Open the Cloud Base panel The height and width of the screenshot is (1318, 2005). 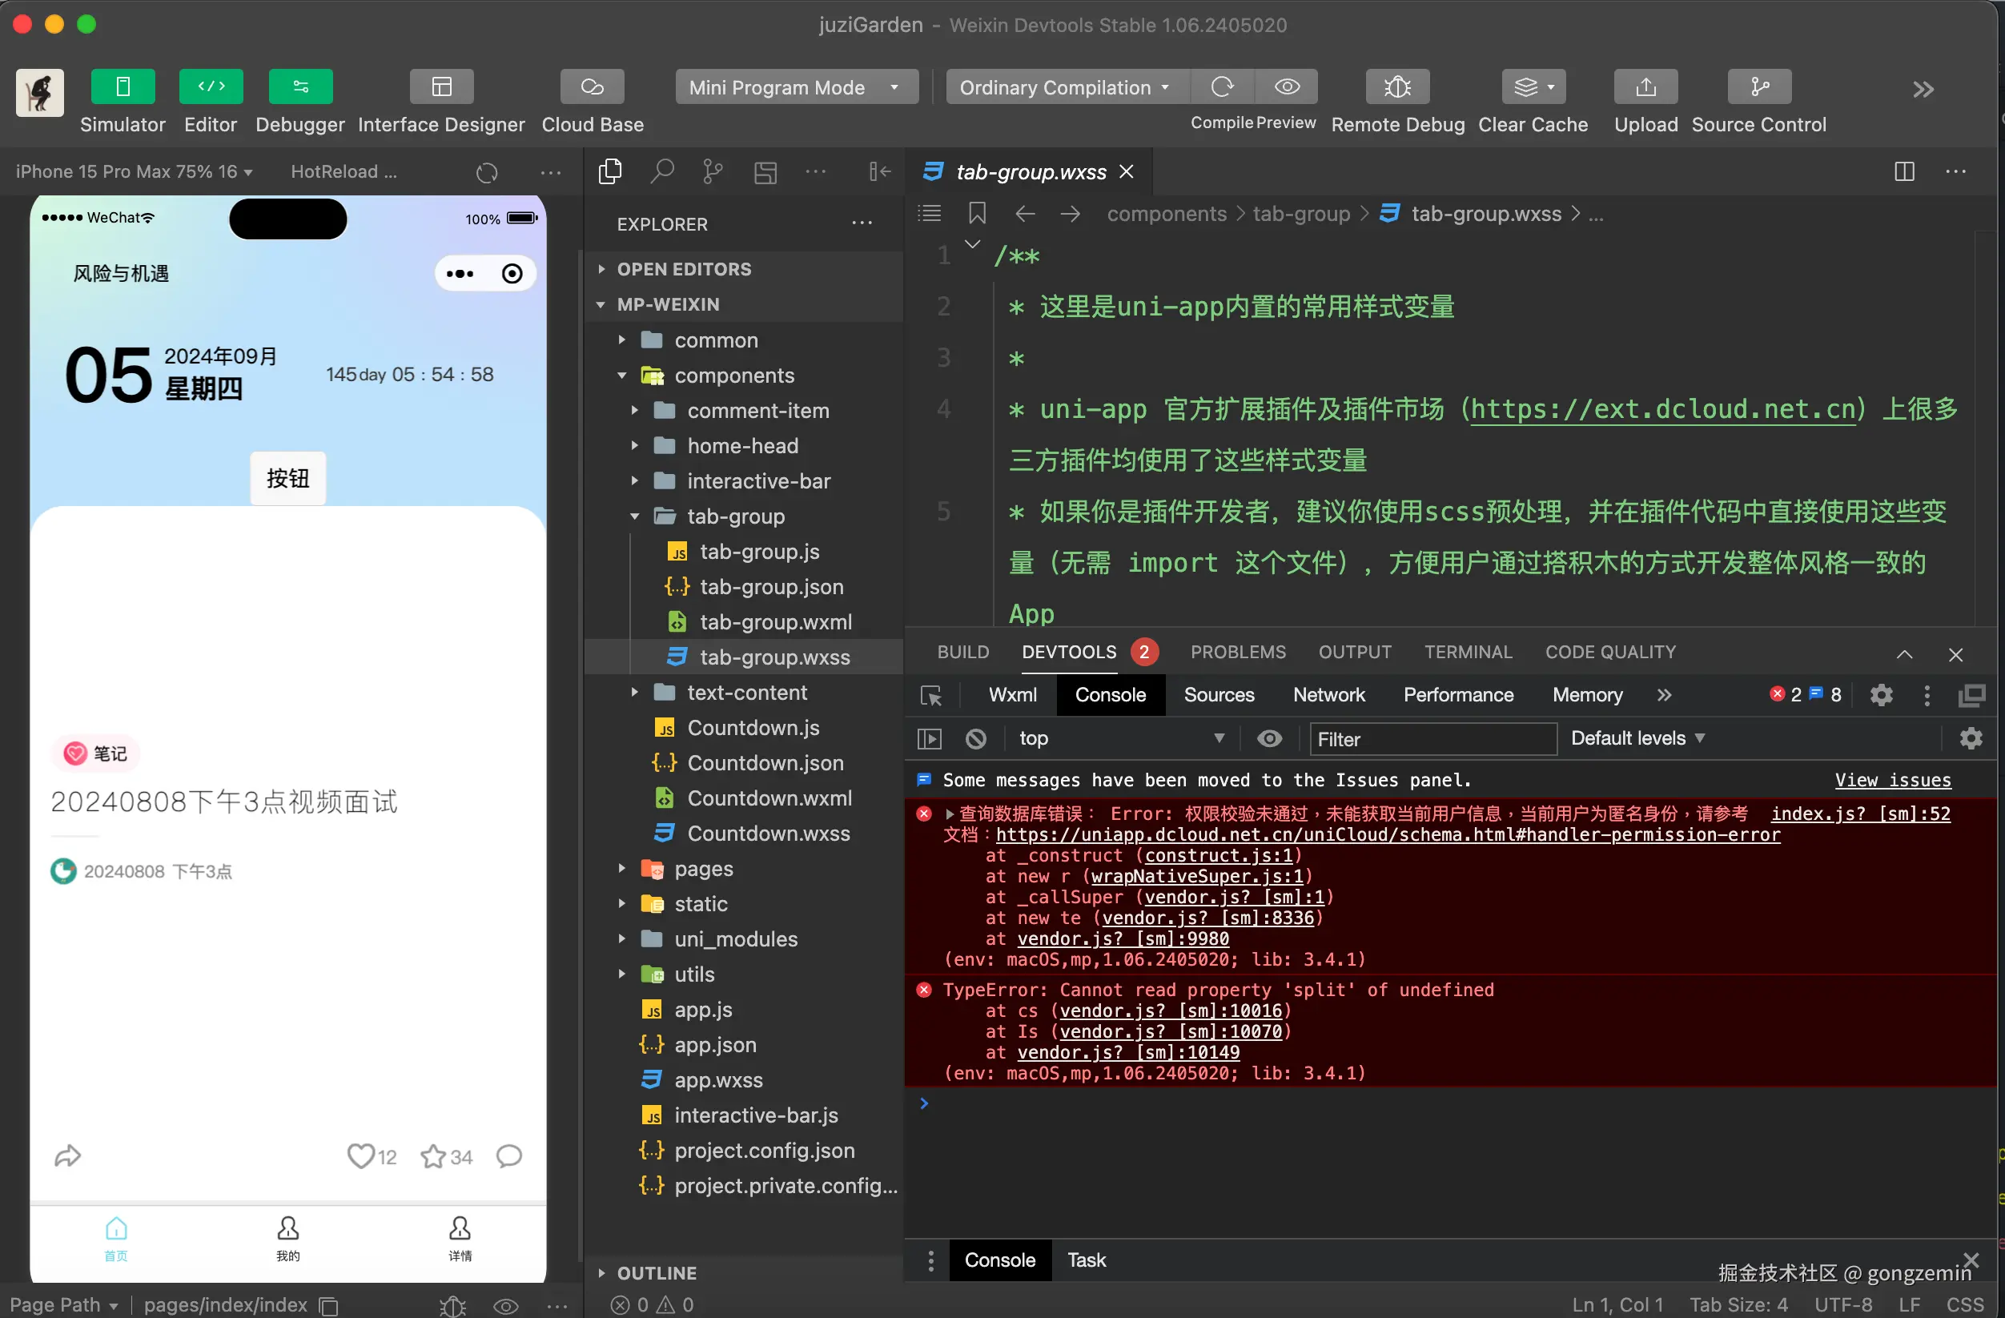(592, 86)
